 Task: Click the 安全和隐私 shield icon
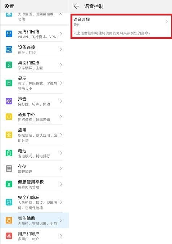pos(9,202)
